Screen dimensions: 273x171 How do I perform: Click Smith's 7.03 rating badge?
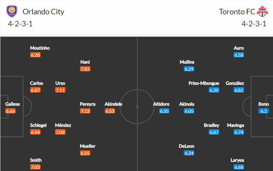coord(35,167)
